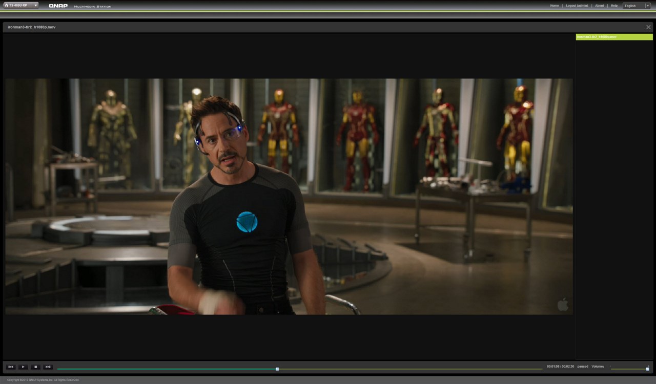Log out of admin account
Viewport: 656px width, 384px height.
point(577,6)
